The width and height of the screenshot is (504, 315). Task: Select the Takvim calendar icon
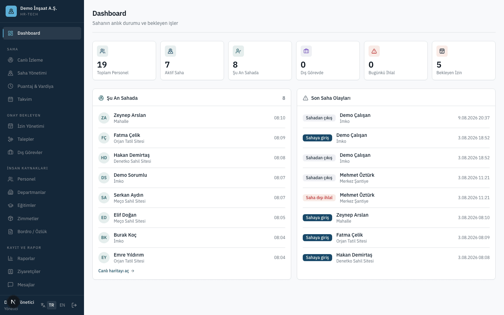pos(10,99)
